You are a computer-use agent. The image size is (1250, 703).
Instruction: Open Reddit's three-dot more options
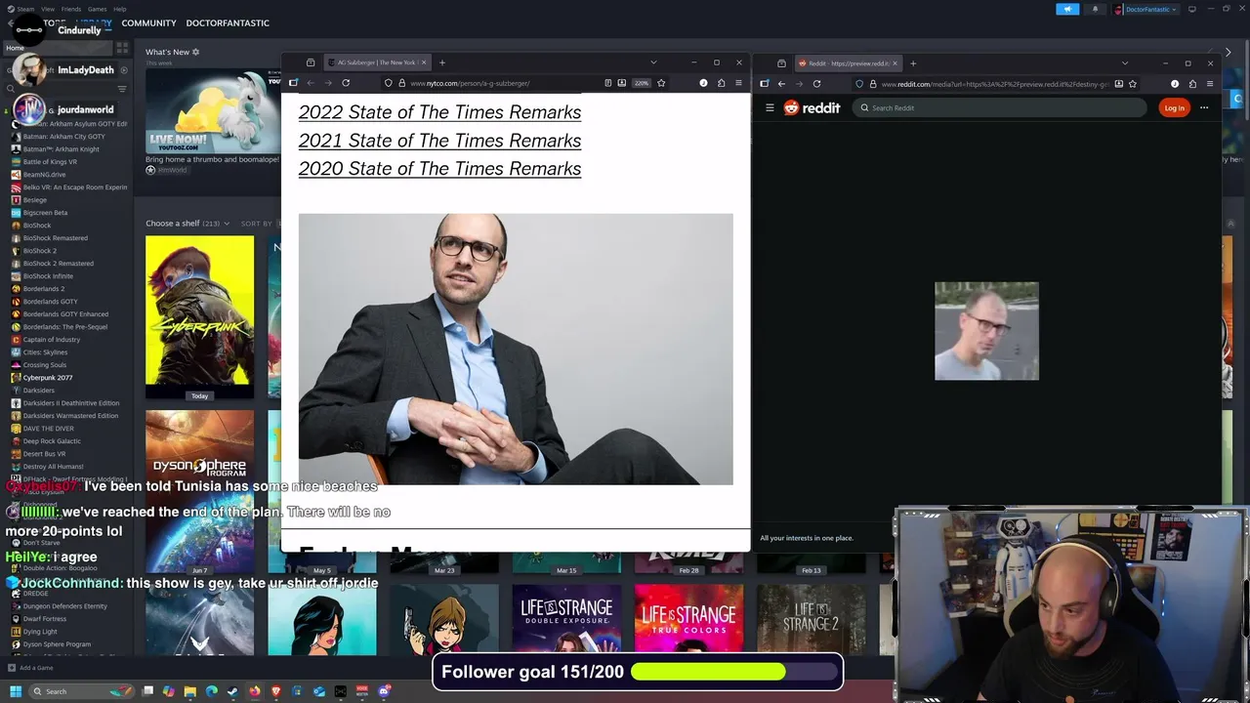1204,107
